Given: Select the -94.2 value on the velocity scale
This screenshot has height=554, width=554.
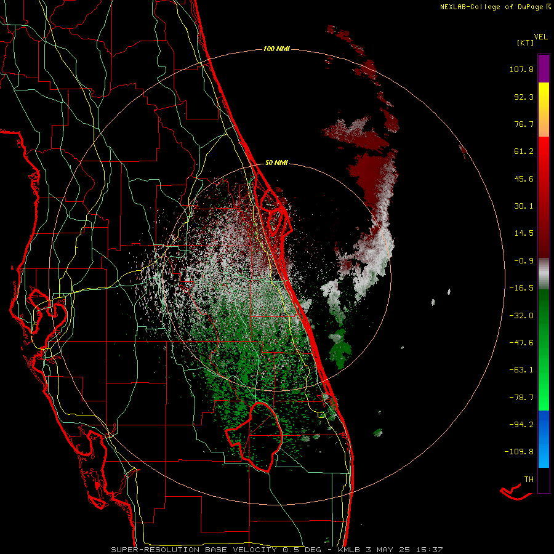Looking at the screenshot, I should (521, 425).
